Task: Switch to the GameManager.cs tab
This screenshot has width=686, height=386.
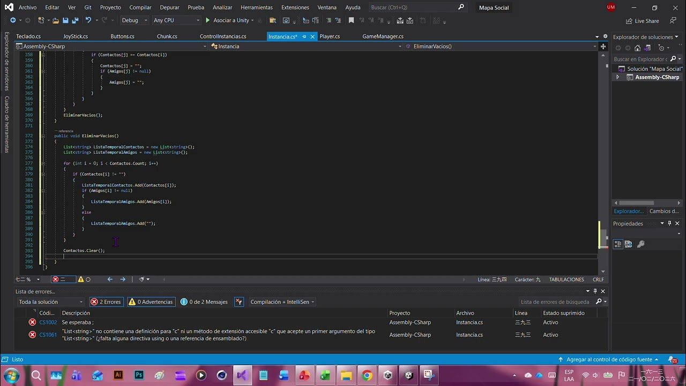Action: pyautogui.click(x=383, y=36)
